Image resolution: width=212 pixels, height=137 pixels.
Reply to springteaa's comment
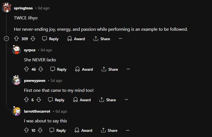50,39
